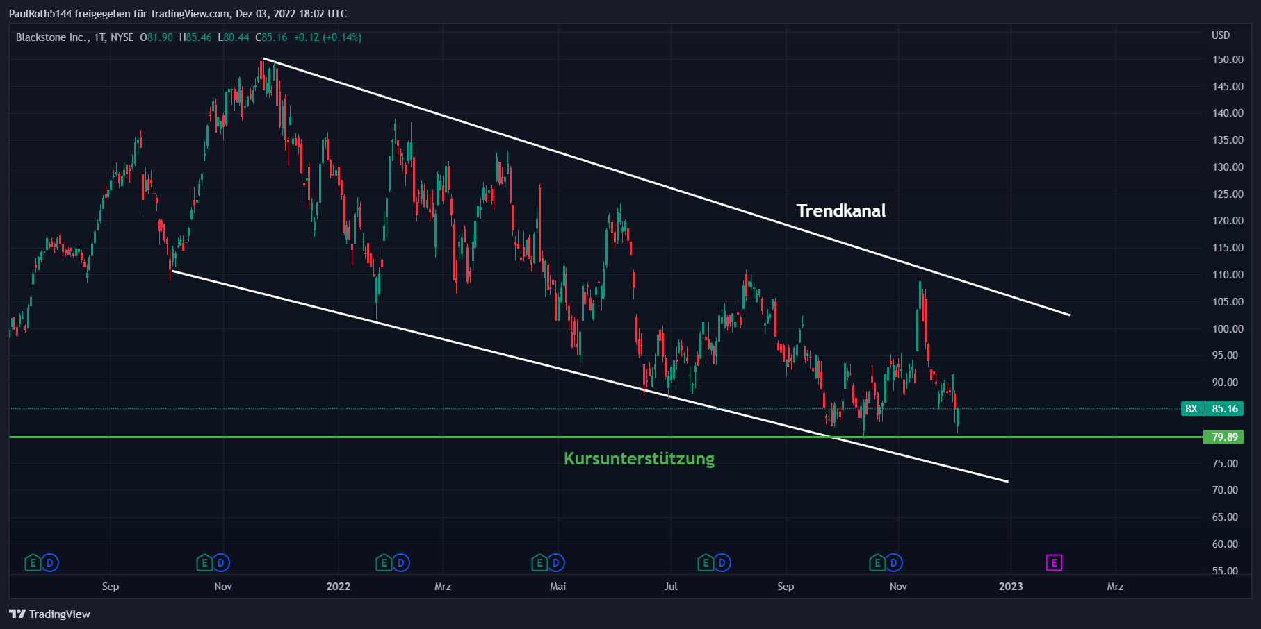1261x629 pixels.
Task: Click the 150.00 price axis label
Action: 1228,60
